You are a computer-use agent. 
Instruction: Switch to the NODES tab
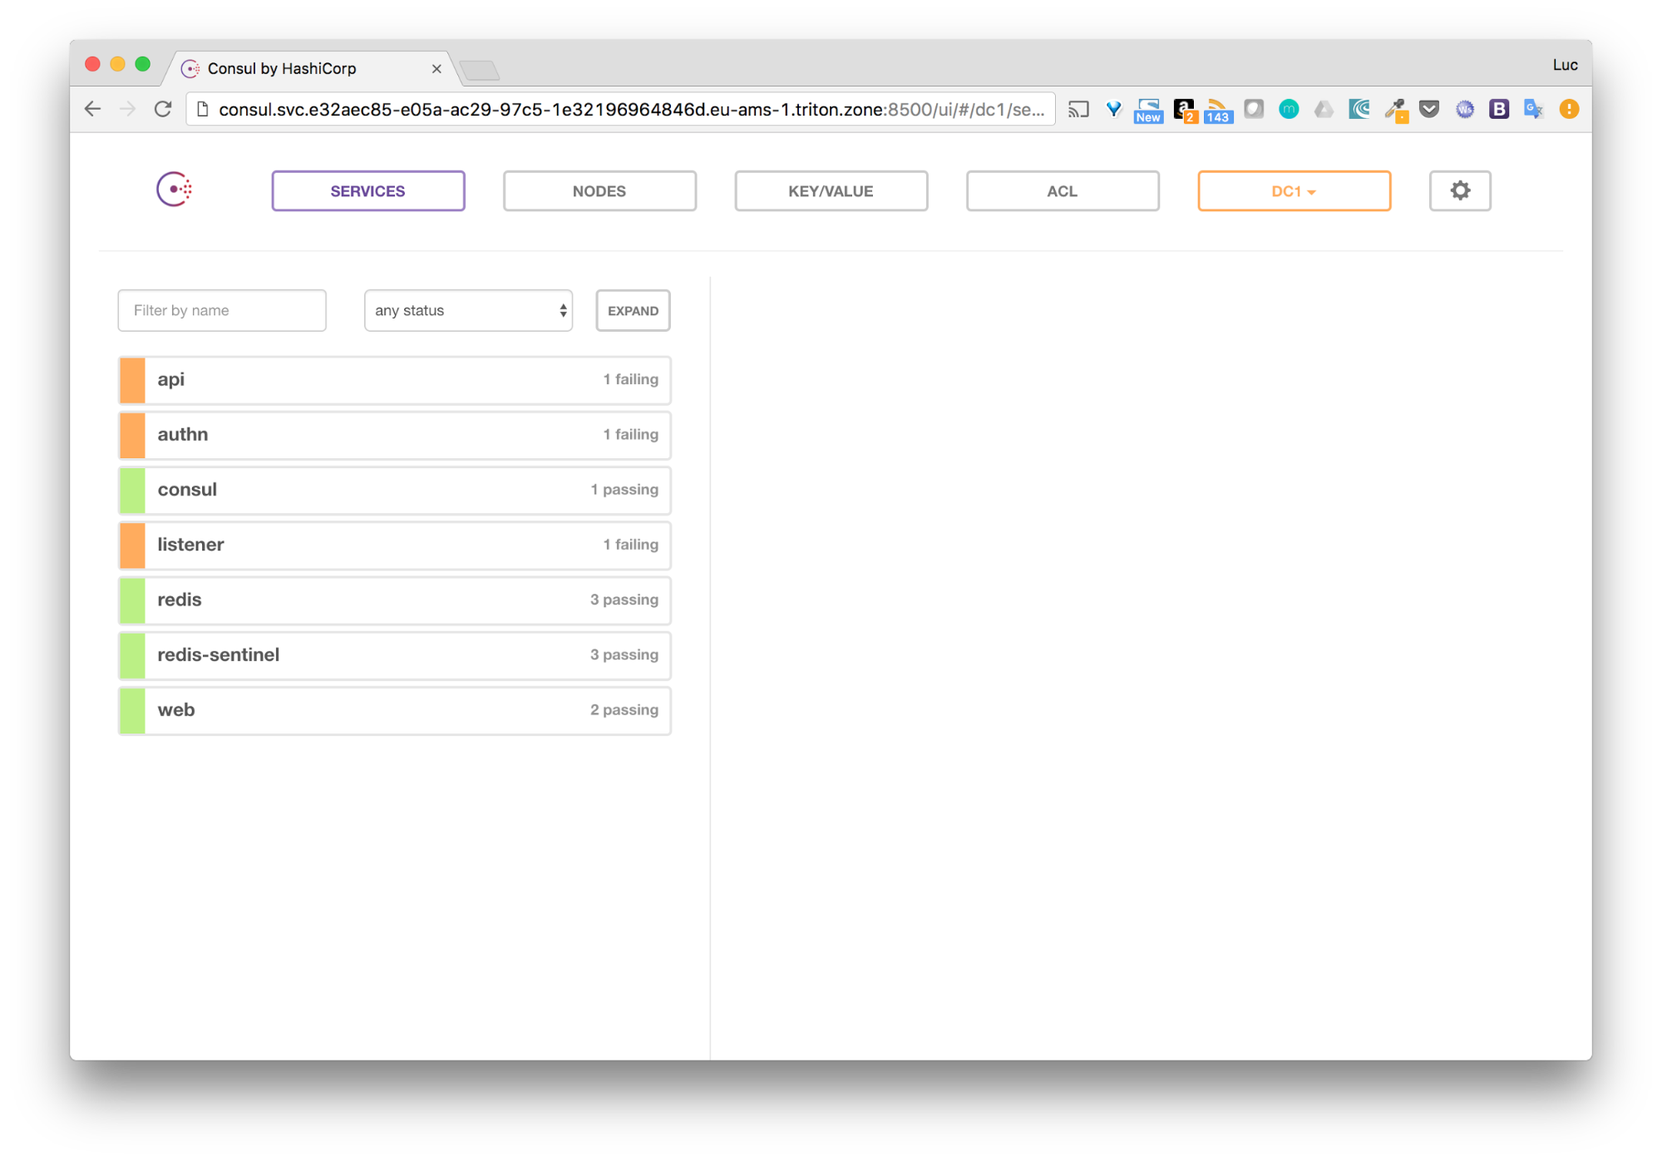point(599,190)
